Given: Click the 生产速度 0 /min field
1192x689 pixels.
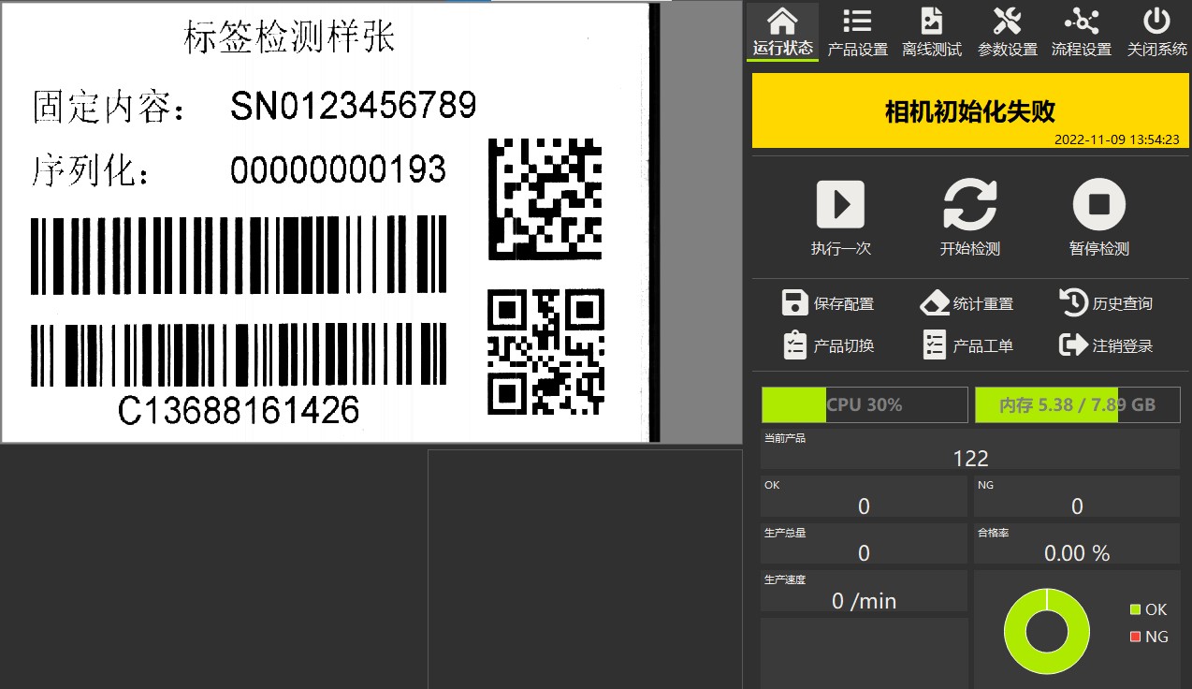Looking at the screenshot, I should point(864,591).
